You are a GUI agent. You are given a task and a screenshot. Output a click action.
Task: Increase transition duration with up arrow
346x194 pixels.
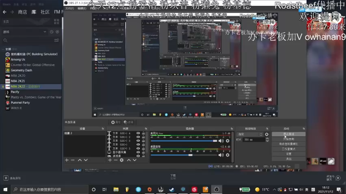click(x=267, y=138)
